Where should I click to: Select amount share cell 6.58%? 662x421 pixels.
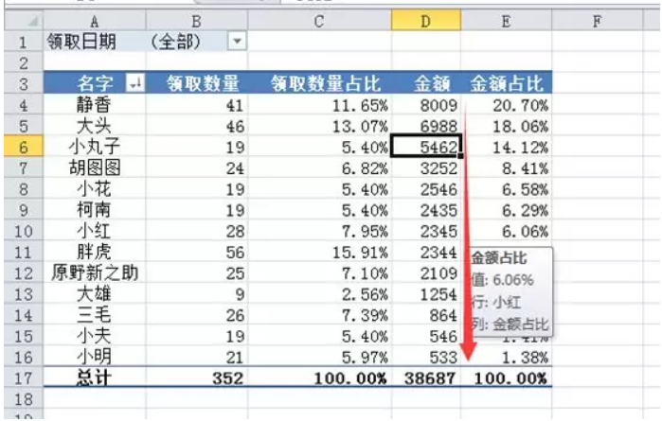tap(507, 189)
